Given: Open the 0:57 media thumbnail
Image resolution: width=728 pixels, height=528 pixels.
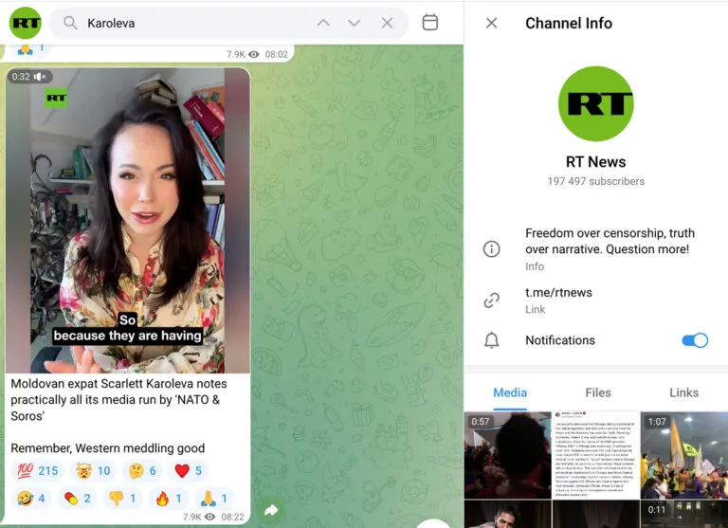Looking at the screenshot, I should [x=507, y=453].
